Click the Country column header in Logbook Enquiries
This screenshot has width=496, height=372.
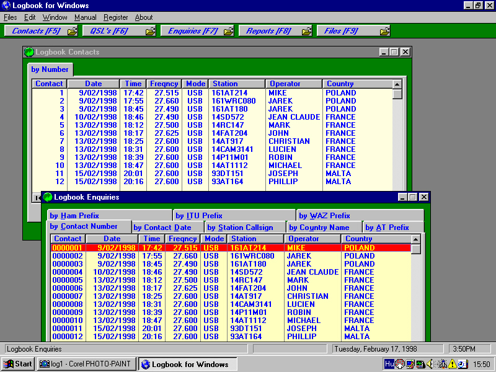pos(376,239)
